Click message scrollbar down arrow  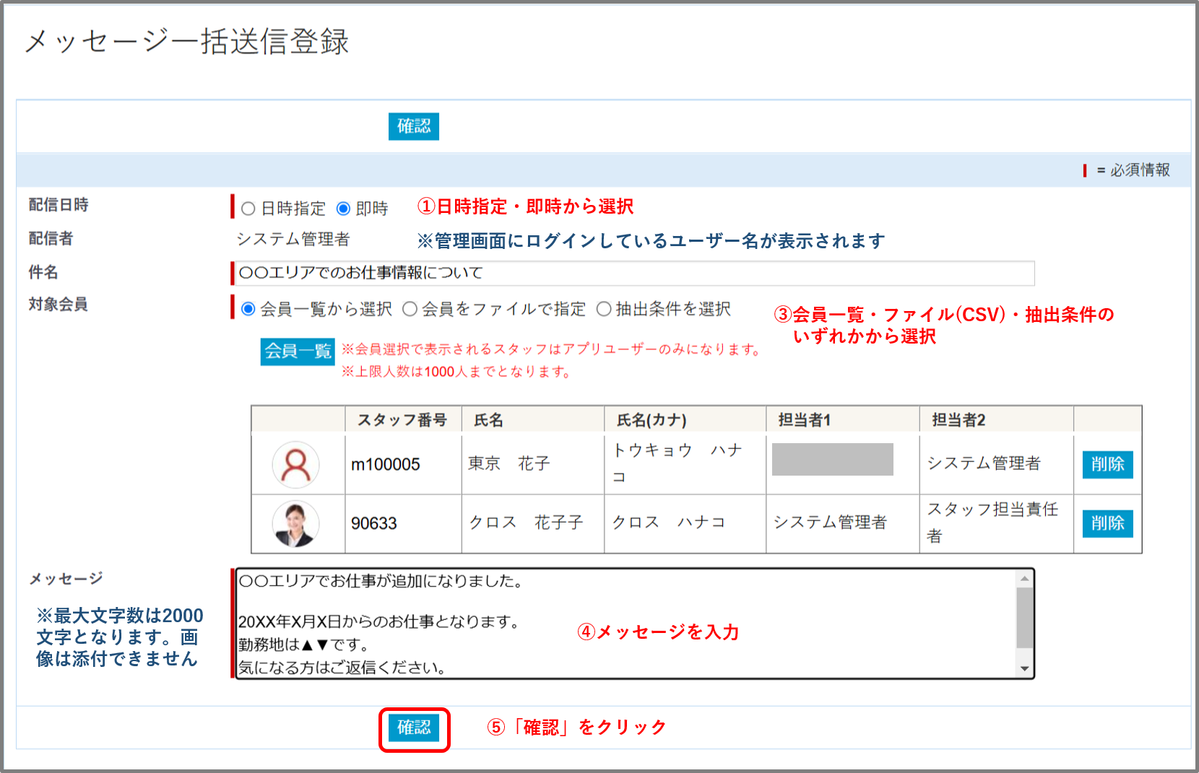[1024, 669]
